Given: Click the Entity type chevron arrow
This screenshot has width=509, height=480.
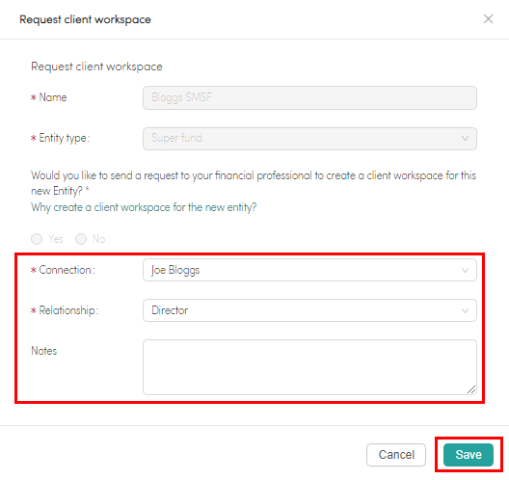Looking at the screenshot, I should coord(465,139).
